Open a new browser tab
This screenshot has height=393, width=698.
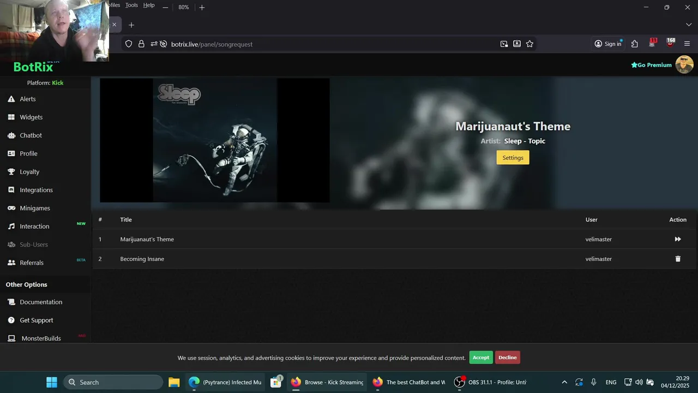coord(131,25)
